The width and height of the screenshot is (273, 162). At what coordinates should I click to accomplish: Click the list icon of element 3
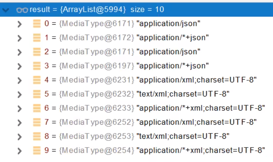[37, 66]
